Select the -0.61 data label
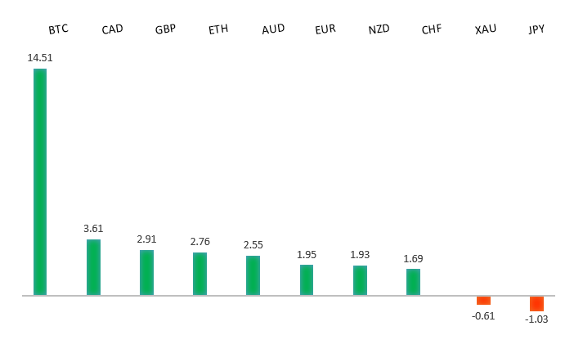 pos(483,315)
